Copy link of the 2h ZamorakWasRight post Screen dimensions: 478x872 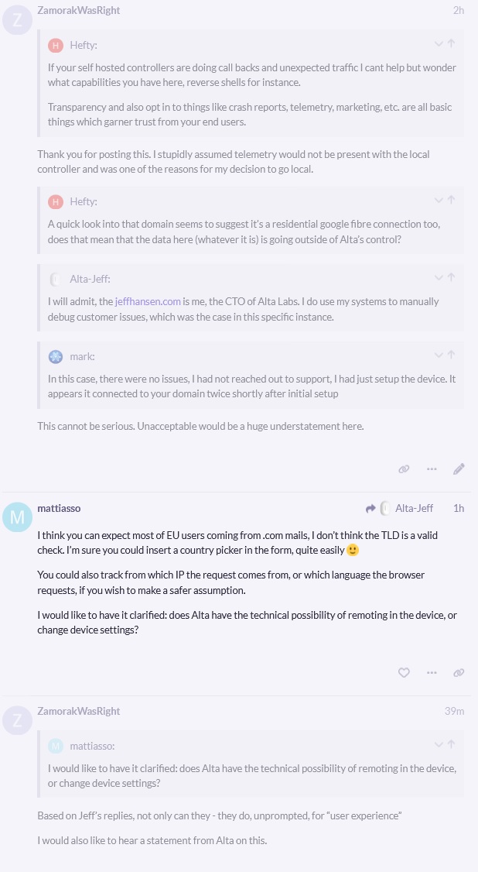[404, 469]
